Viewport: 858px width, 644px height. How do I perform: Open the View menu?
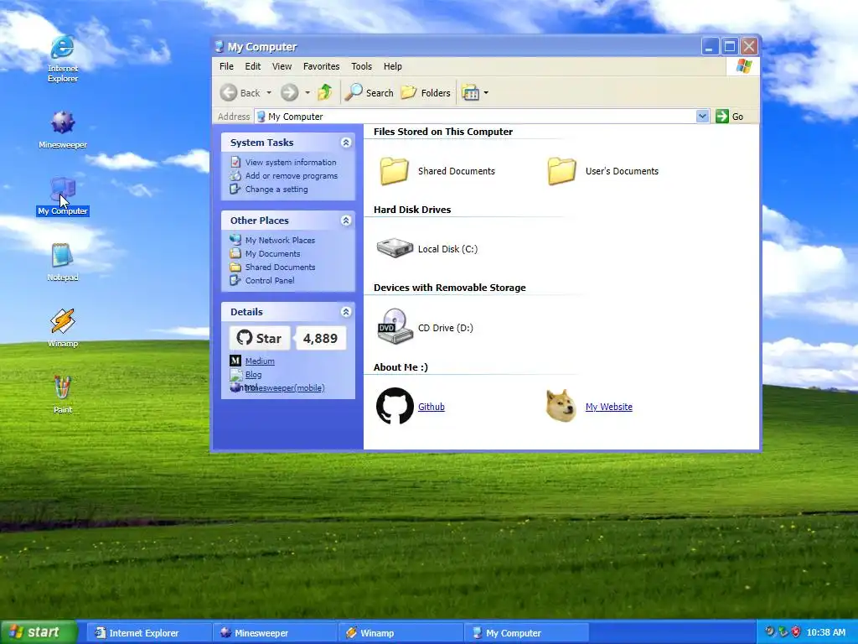coord(282,66)
